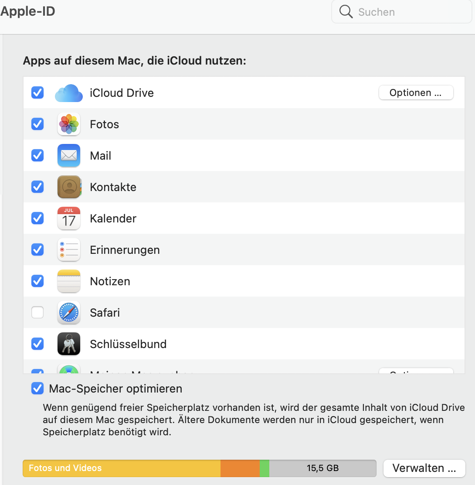475x485 pixels.
Task: Disable the Erinnerungen checkbox
Action: pyautogui.click(x=37, y=249)
